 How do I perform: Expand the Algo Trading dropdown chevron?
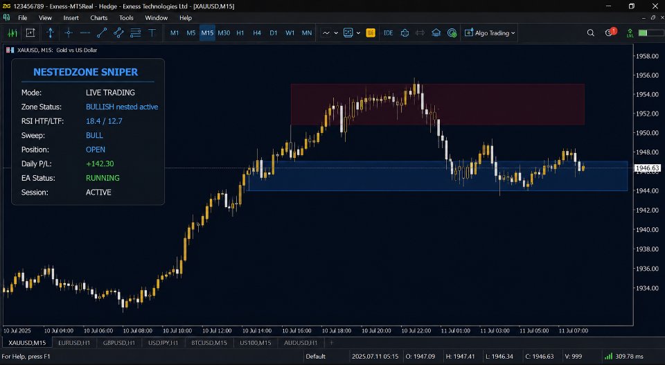pyautogui.click(x=513, y=33)
